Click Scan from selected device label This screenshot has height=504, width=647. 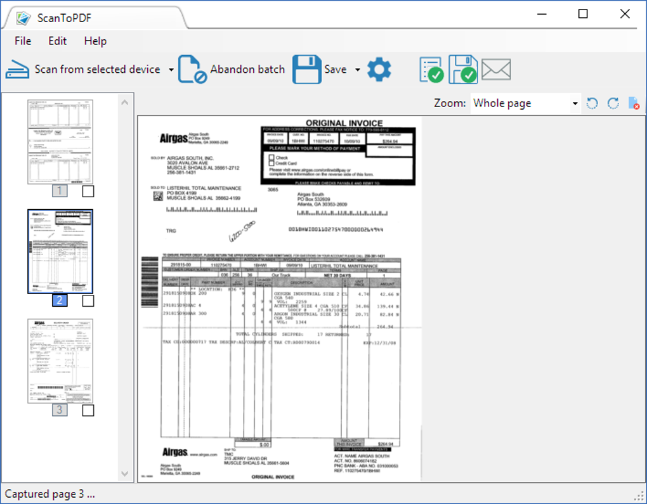pos(98,69)
